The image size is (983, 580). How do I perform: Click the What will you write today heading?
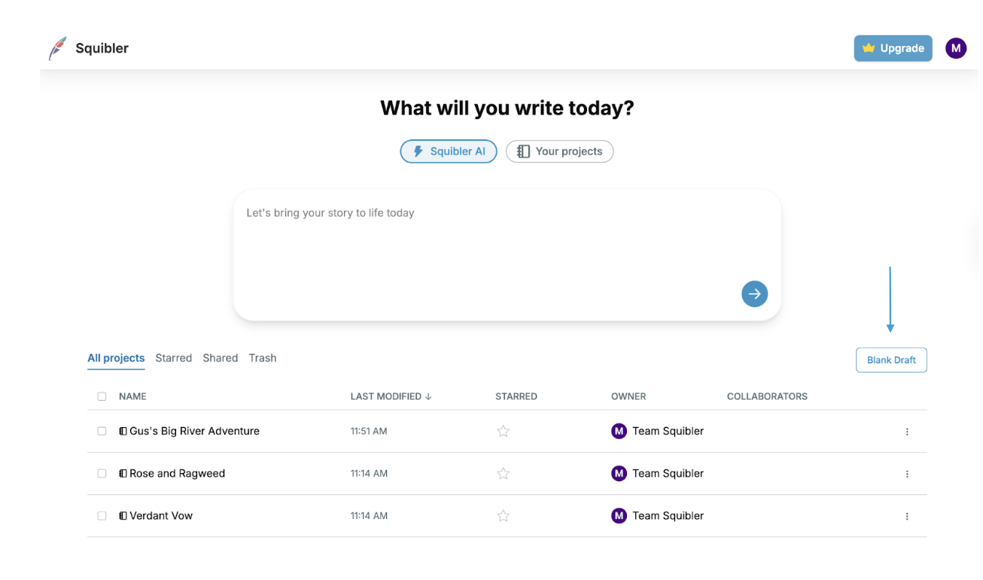point(507,108)
